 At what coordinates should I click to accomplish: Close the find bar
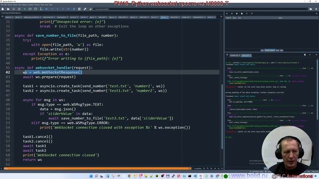pos(1,169)
